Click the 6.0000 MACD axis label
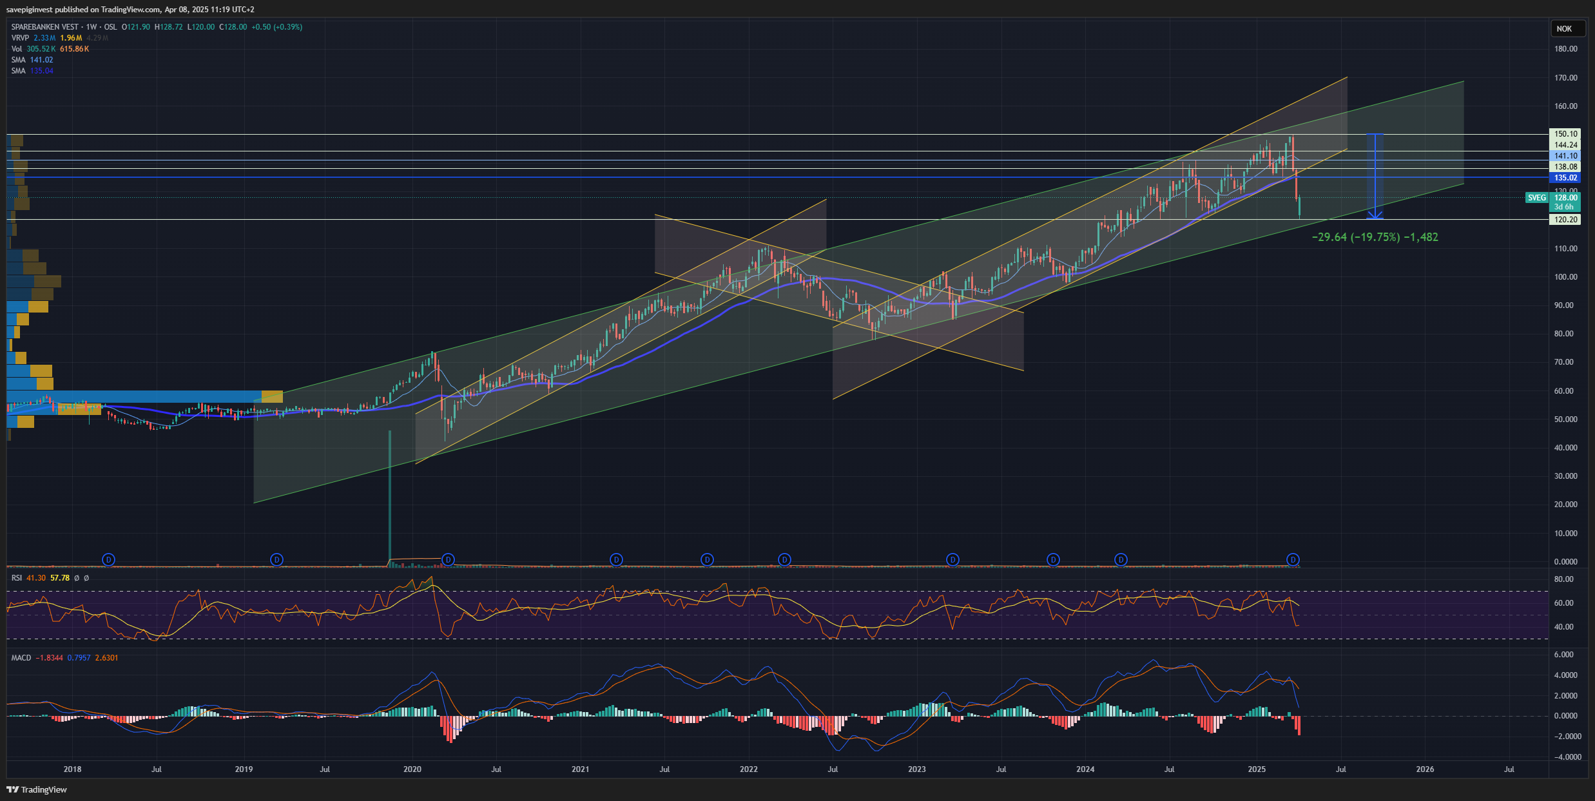The image size is (1595, 801). [1564, 655]
